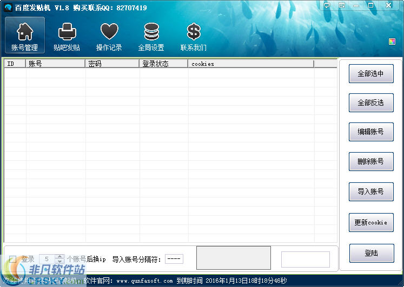The image size is (404, 287).
Task: Click the 更新cookie button
Action: tap(371, 222)
